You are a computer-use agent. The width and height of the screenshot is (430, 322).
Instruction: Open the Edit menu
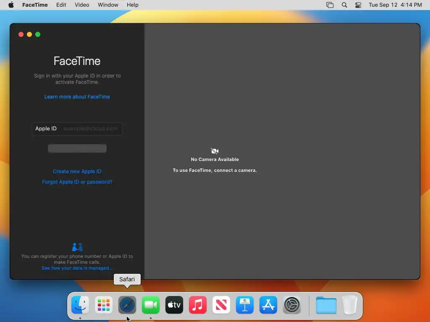point(61,5)
